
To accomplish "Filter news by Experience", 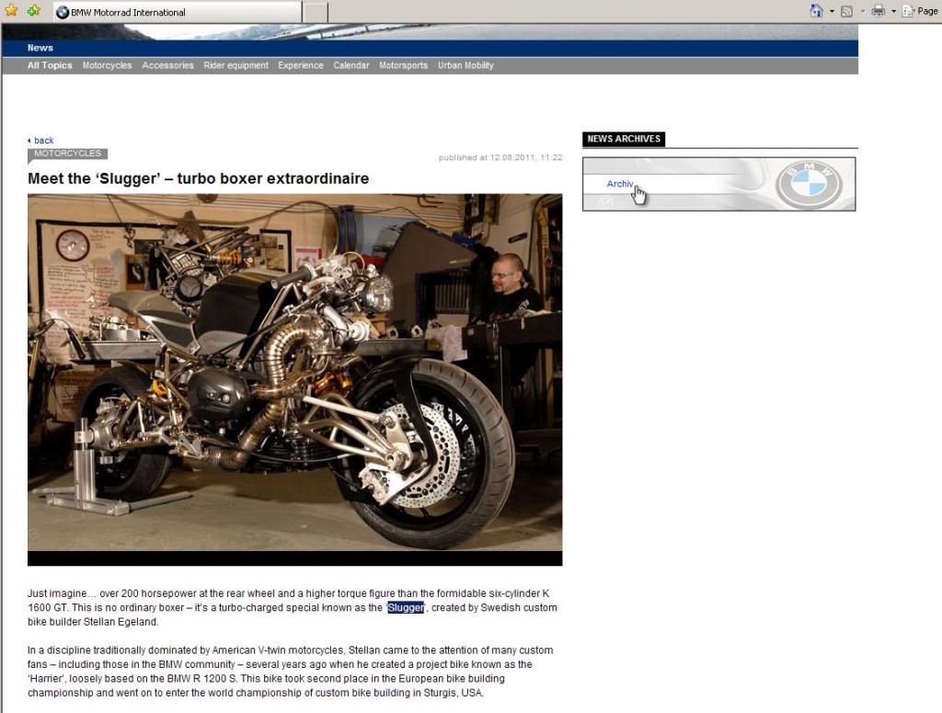I will (301, 65).
